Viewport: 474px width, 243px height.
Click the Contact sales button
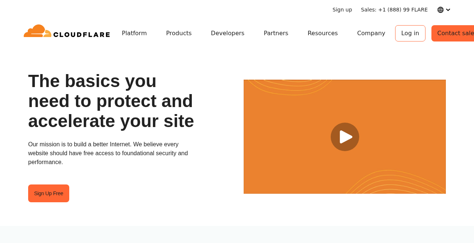pyautogui.click(x=453, y=33)
